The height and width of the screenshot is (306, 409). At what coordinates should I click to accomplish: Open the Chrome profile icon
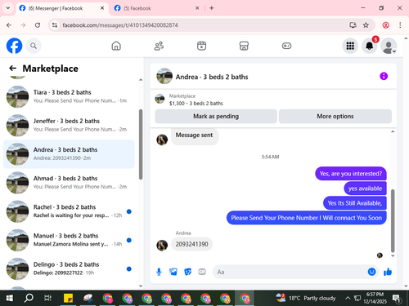pyautogui.click(x=385, y=25)
